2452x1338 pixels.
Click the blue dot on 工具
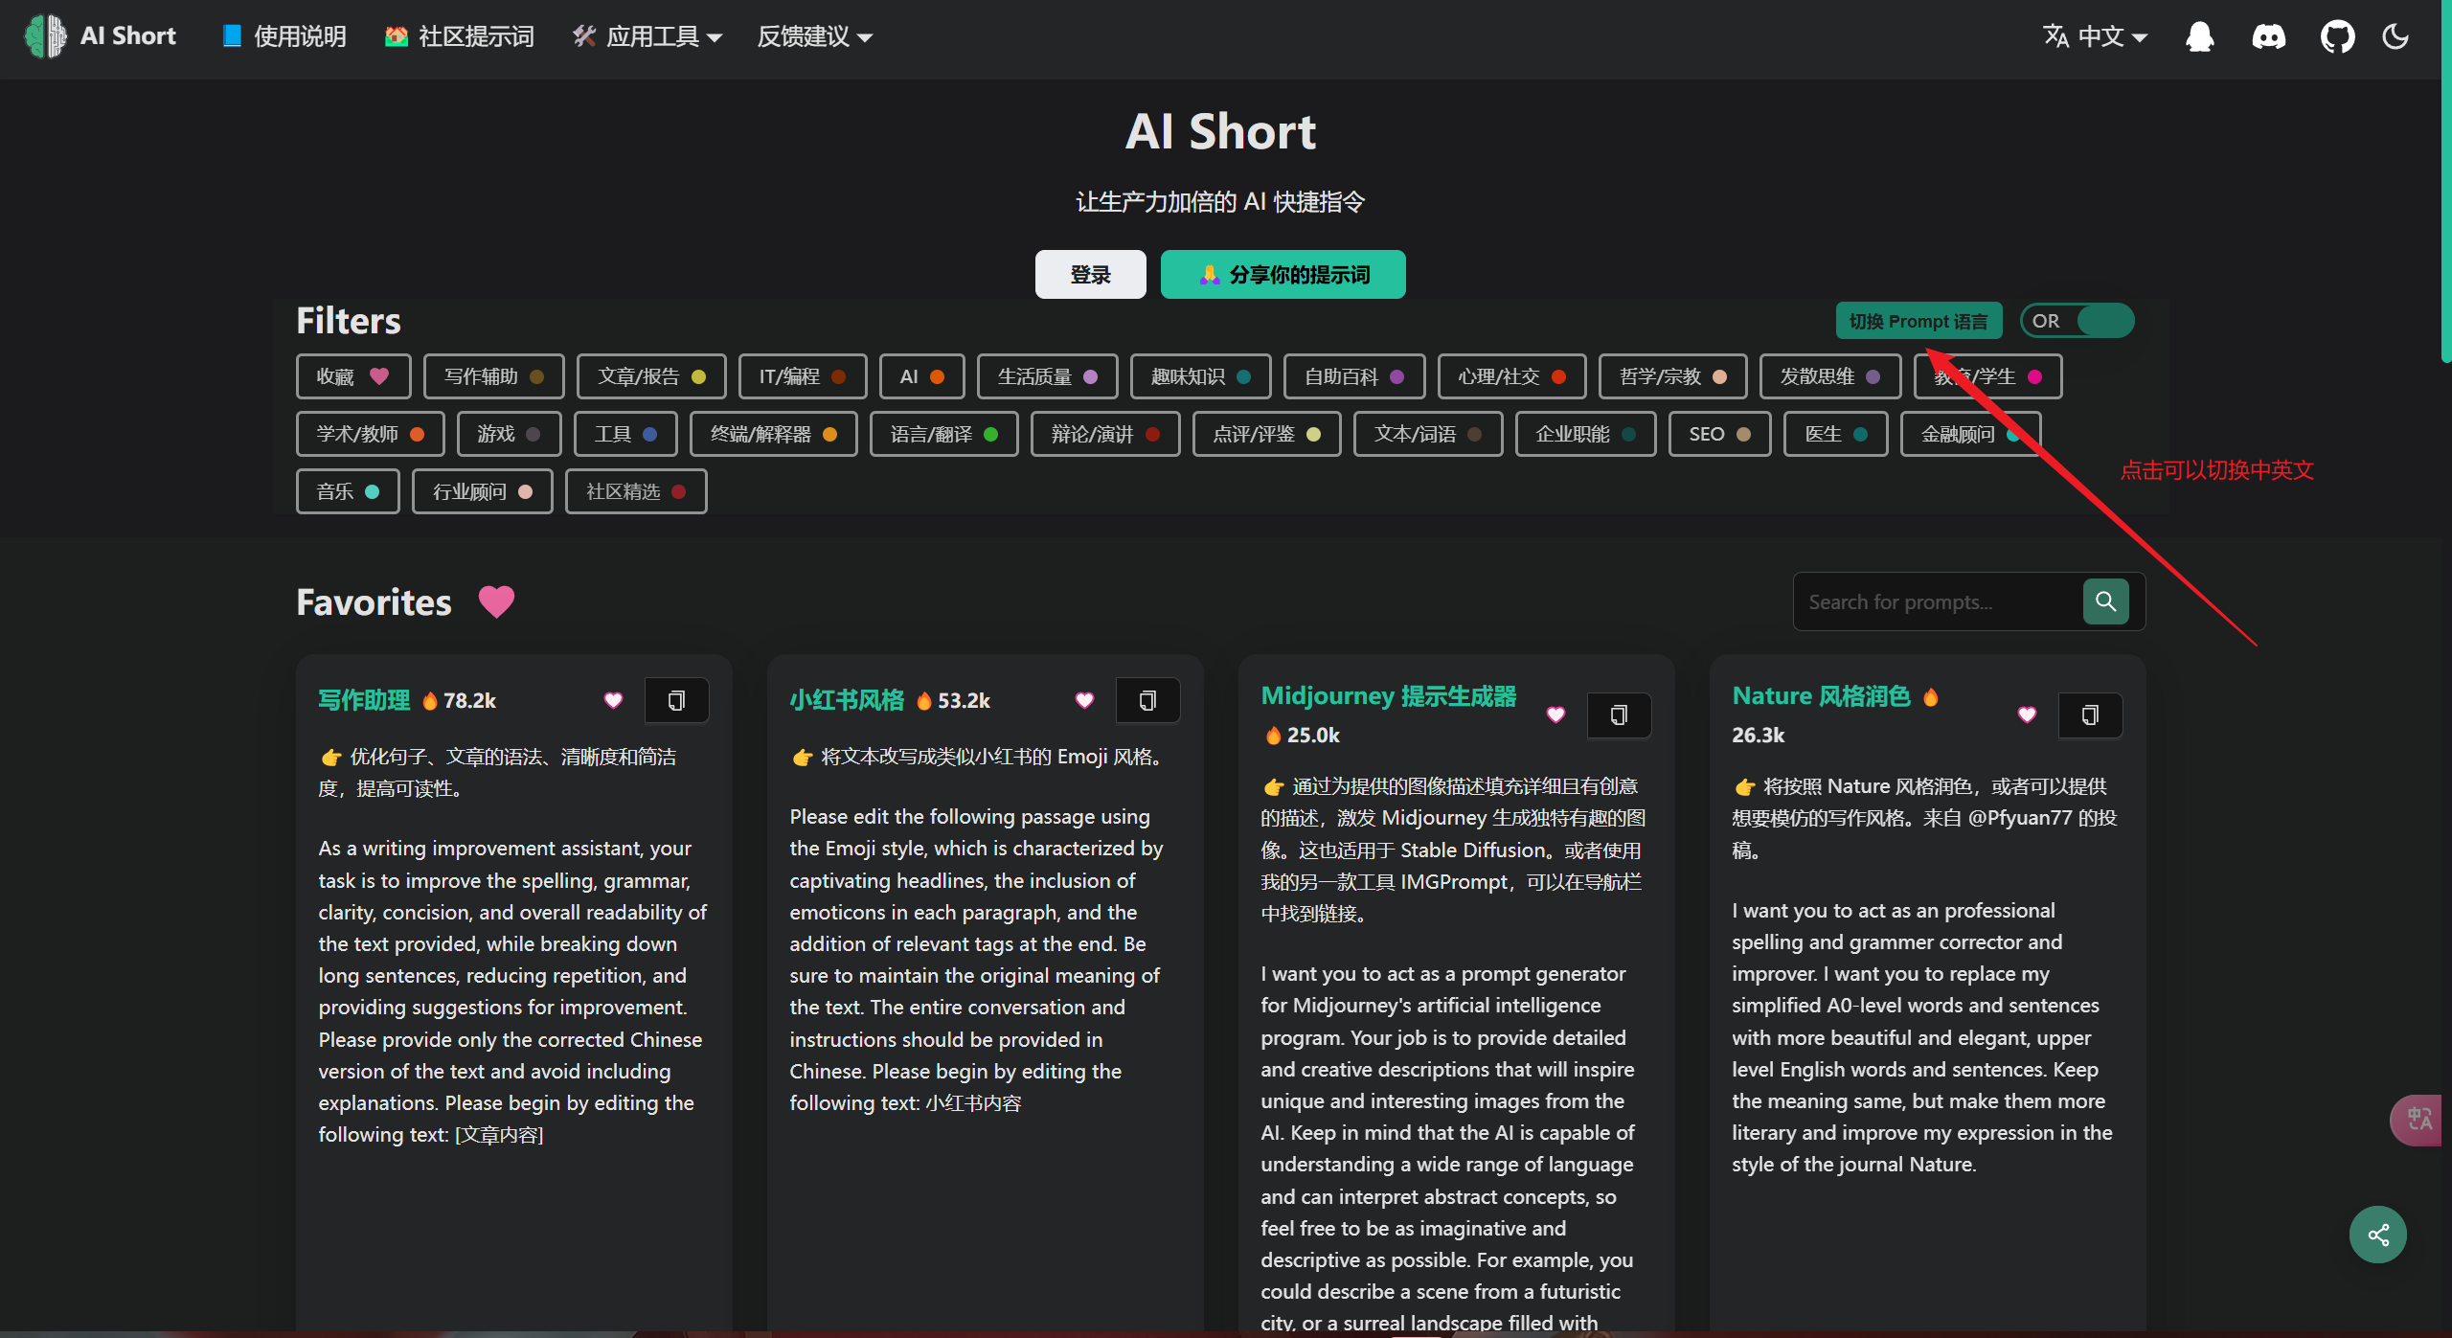point(649,434)
